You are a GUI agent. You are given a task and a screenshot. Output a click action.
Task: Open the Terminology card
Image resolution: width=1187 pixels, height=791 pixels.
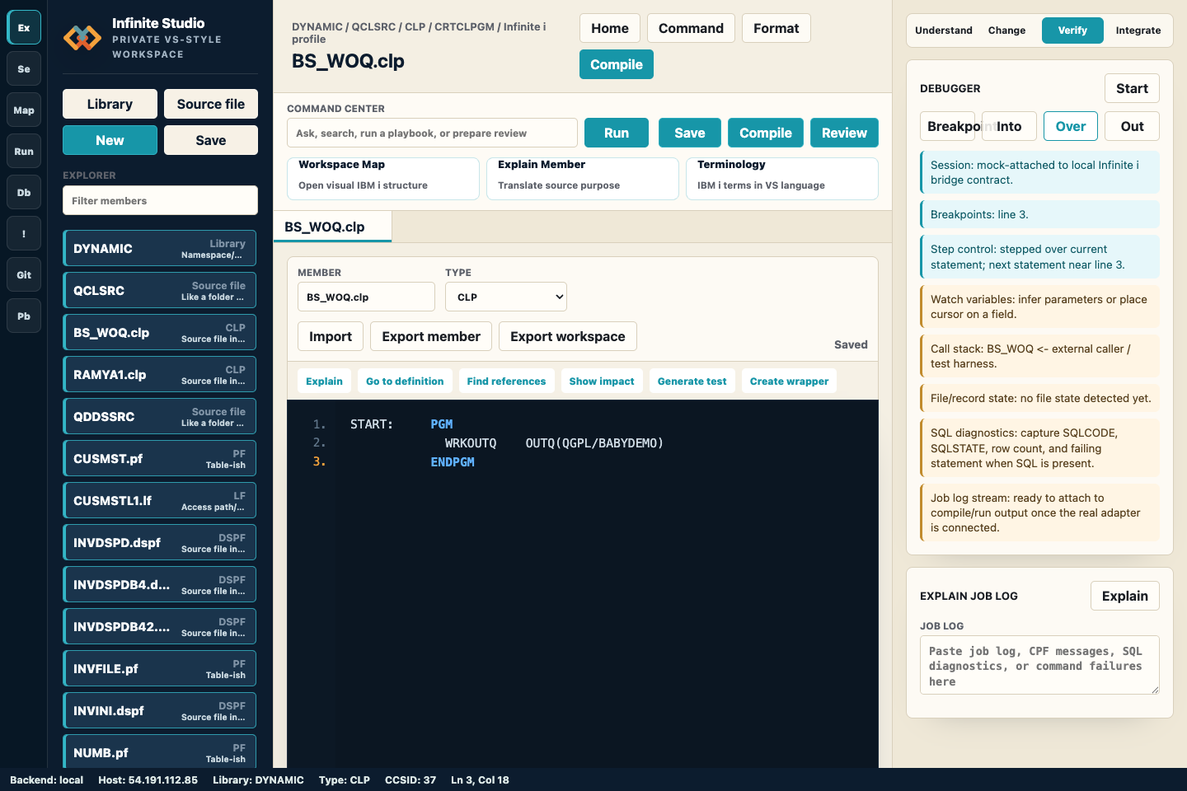coord(782,178)
